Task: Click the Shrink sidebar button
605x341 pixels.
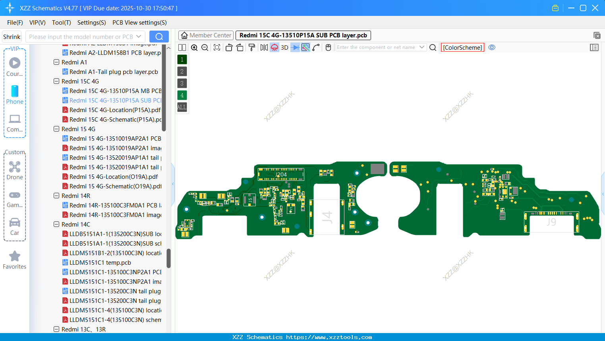Action: (12, 36)
